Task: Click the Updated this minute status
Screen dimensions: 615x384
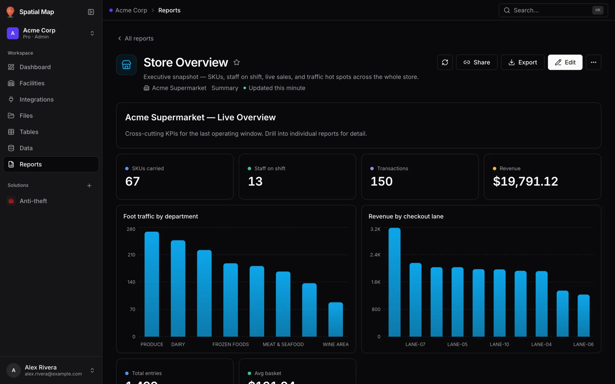Action: (x=274, y=88)
